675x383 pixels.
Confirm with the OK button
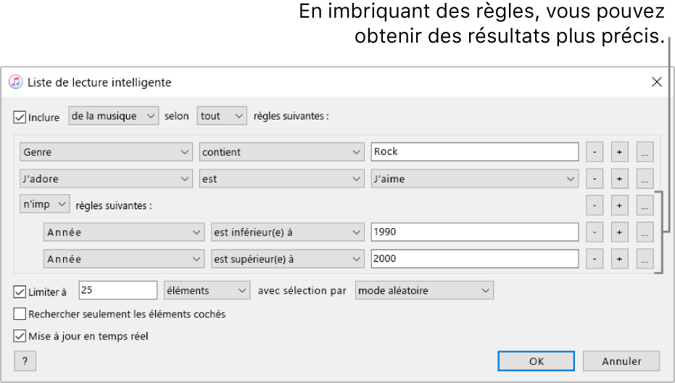(537, 361)
